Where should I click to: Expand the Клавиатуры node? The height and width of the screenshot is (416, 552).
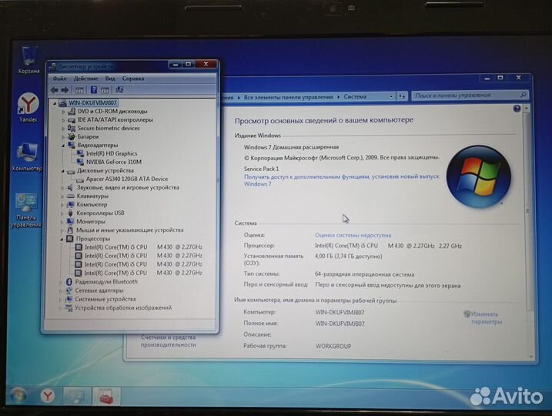(62, 196)
